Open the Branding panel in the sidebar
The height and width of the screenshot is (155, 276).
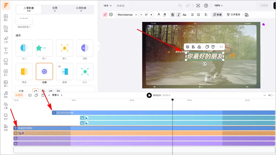[x=6, y=127]
